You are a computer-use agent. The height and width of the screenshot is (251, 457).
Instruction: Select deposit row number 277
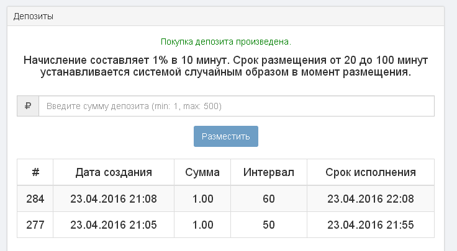[35, 225]
